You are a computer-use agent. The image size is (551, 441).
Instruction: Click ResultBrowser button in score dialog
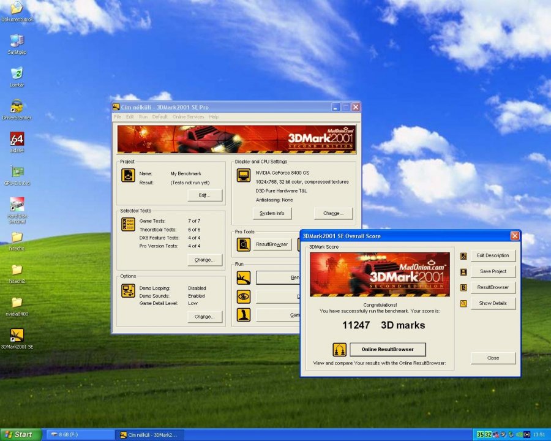pos(493,287)
